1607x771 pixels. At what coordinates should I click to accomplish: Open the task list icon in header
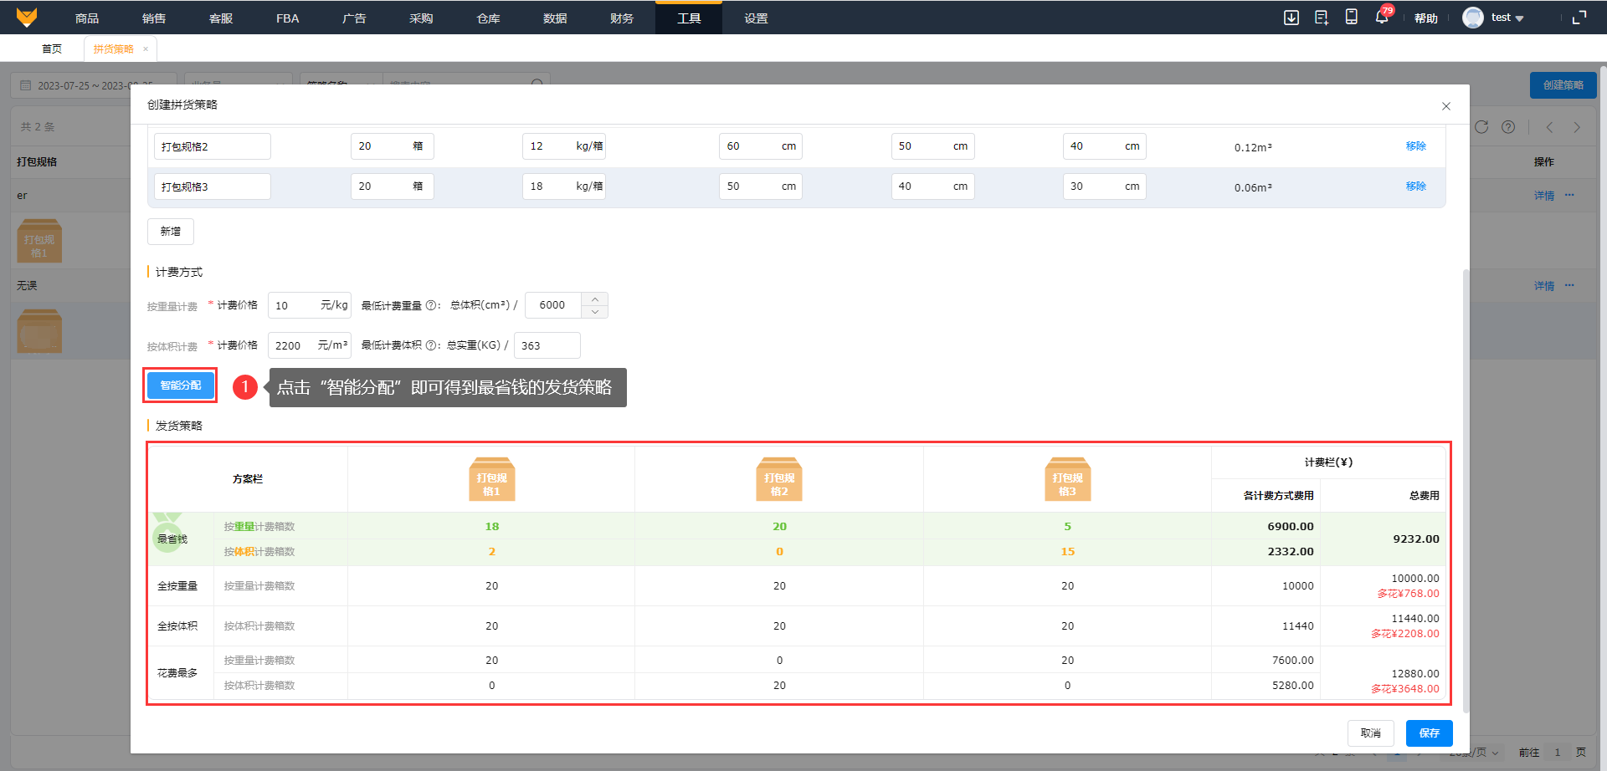1322,18
